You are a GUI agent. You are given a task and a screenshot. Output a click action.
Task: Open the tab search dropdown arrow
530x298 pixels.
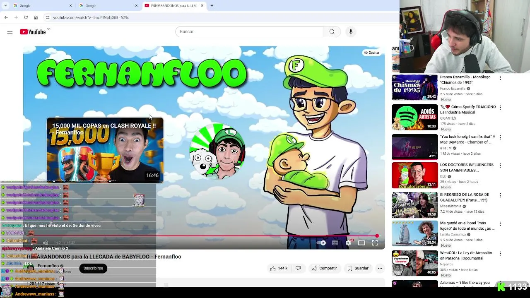click(5, 6)
